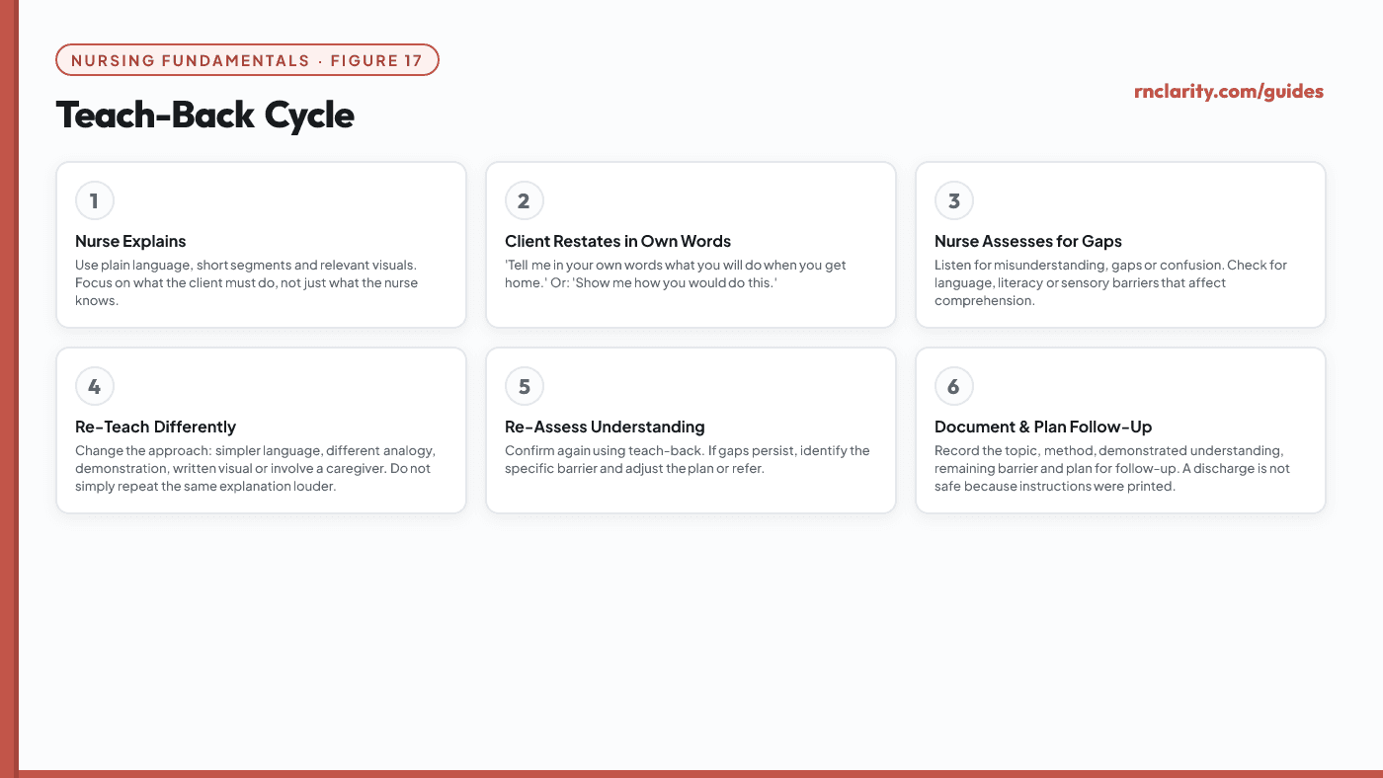Click the 'Change the approach' description
Screen dimensions: 1383x778
255,469
